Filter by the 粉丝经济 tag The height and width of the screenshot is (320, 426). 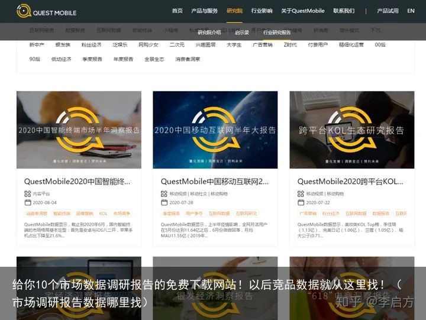click(x=91, y=44)
